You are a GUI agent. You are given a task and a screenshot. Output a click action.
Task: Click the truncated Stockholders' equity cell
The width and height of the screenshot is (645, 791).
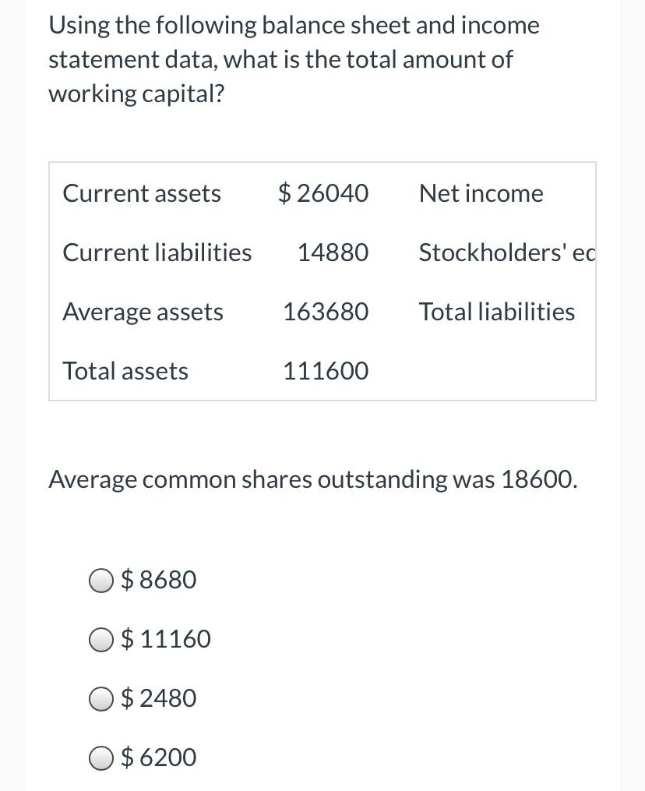point(507,252)
